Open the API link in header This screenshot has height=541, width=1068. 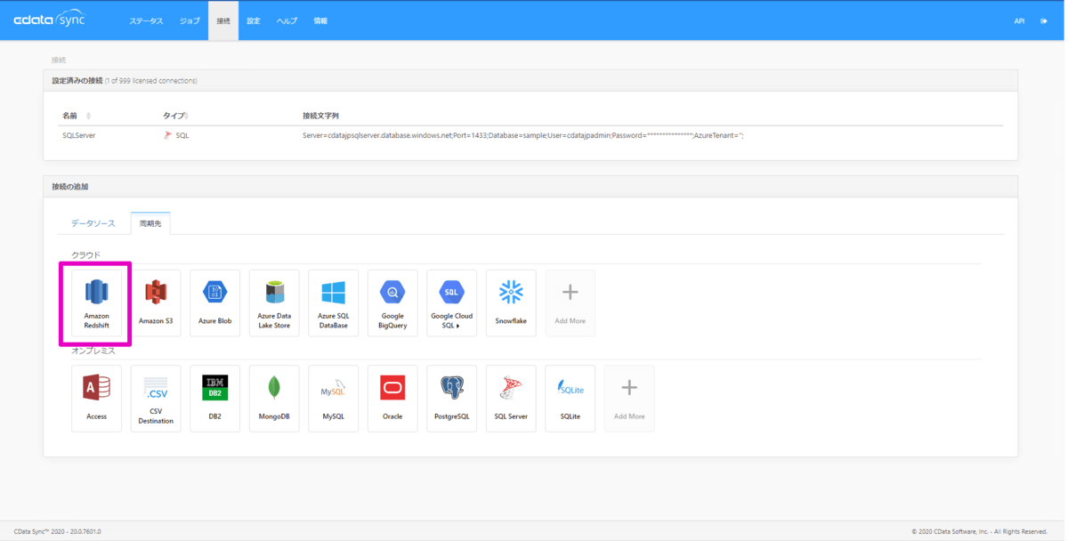point(1019,21)
